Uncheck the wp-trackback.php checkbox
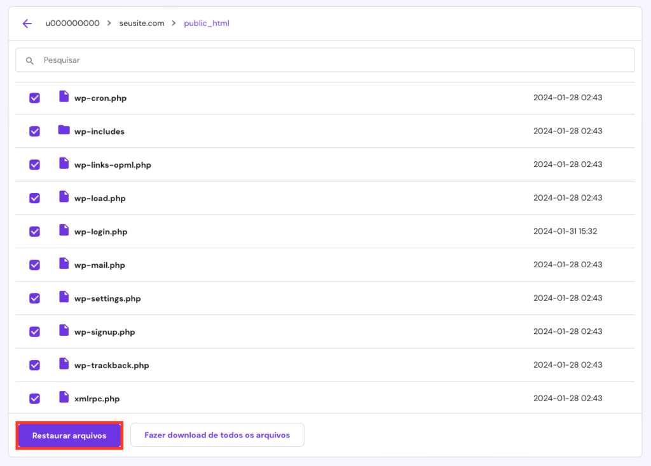This screenshot has height=466, width=651. point(34,365)
